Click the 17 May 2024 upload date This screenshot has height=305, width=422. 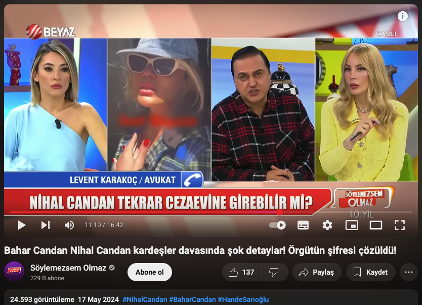(98, 299)
